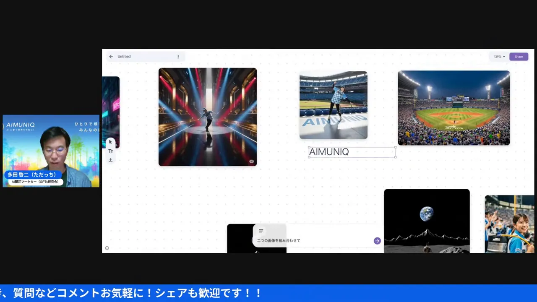Select the AIMUNIQ stadium pitcher image
This screenshot has width=537, height=302.
click(333, 105)
